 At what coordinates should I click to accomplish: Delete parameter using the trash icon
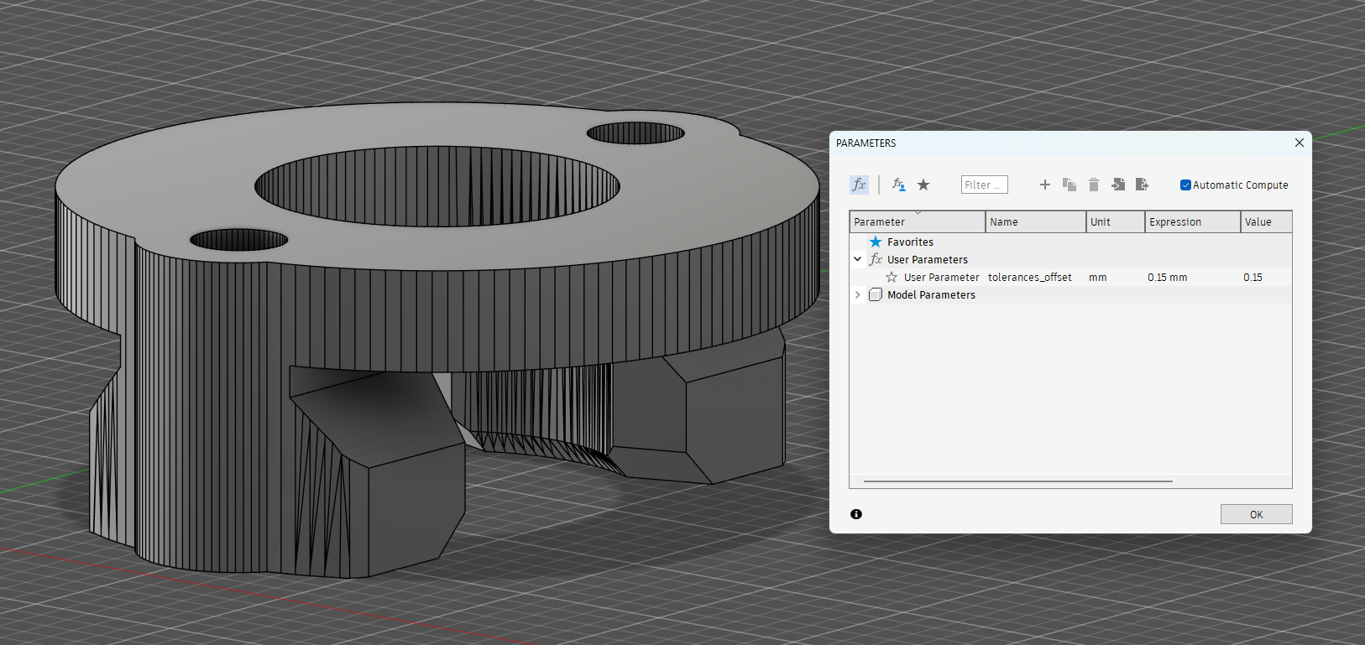tap(1094, 185)
